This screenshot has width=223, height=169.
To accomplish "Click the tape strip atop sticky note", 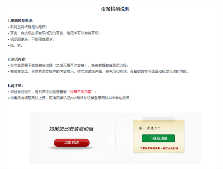I will (159, 120).
